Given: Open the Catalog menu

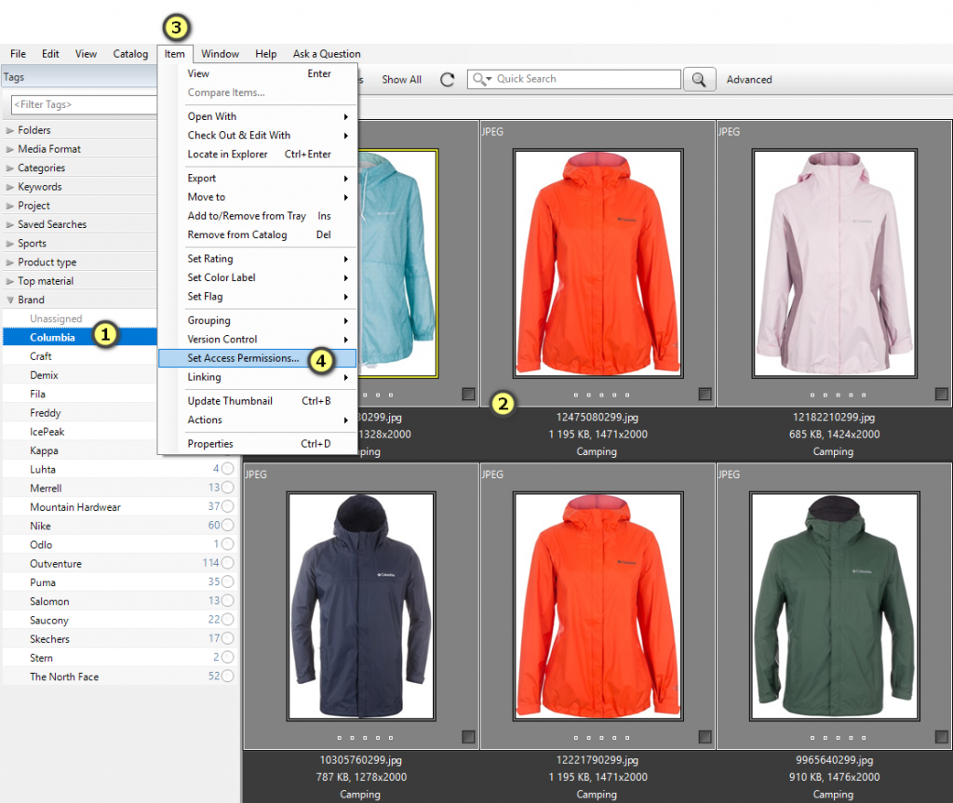Looking at the screenshot, I should (130, 54).
